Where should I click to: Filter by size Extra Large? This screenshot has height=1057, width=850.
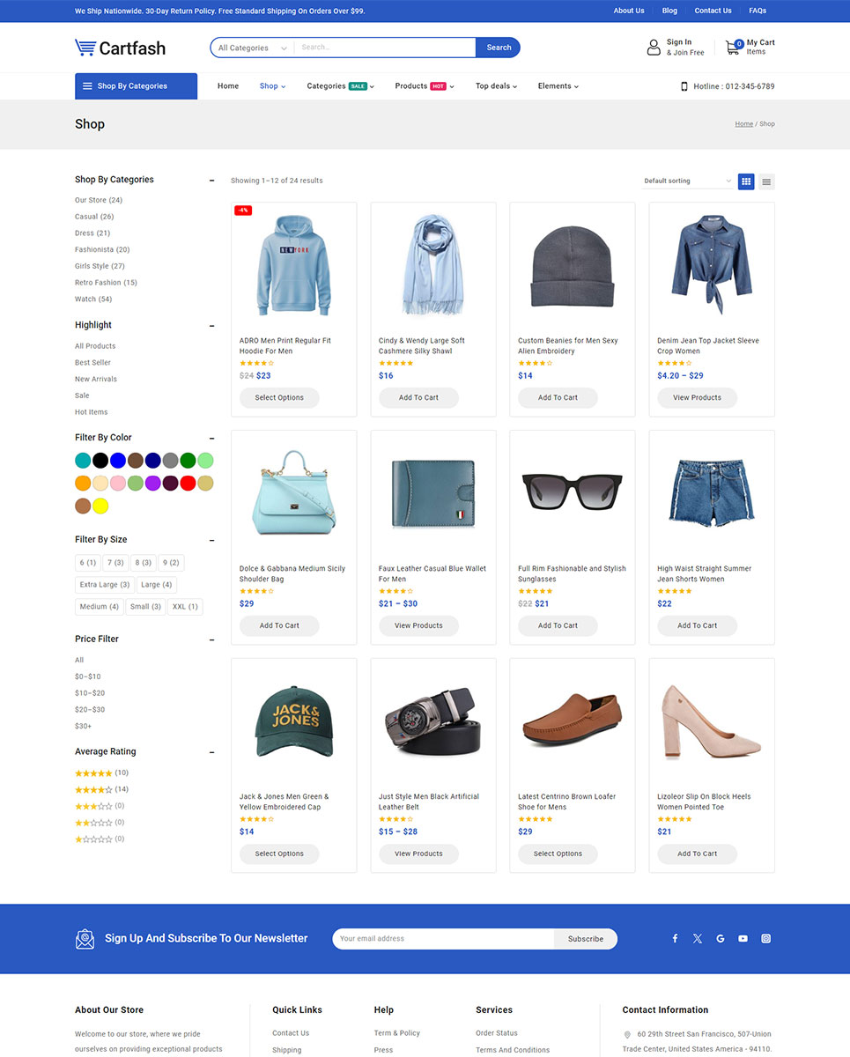pos(105,585)
